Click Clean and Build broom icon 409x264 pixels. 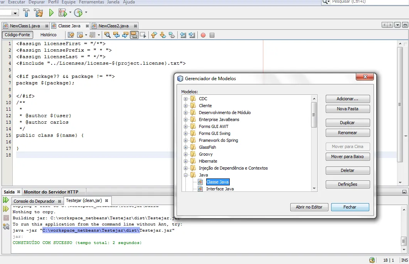point(39,13)
